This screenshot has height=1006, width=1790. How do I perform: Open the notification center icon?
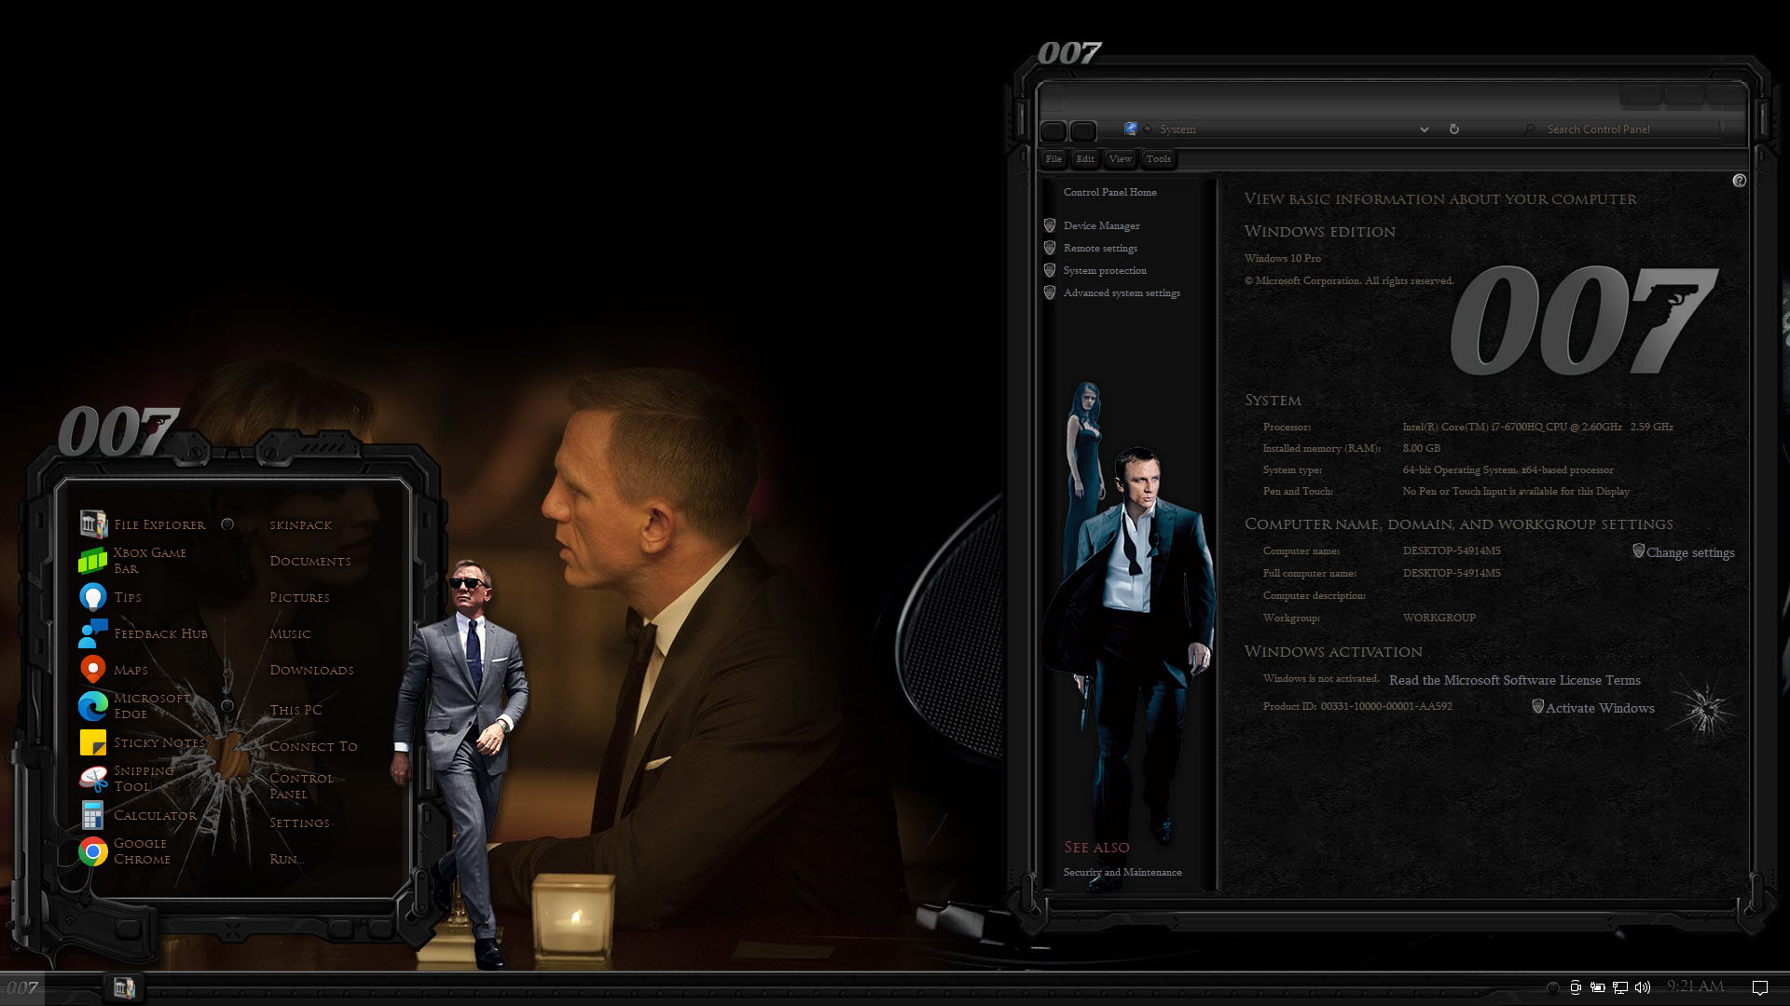click(x=1760, y=987)
